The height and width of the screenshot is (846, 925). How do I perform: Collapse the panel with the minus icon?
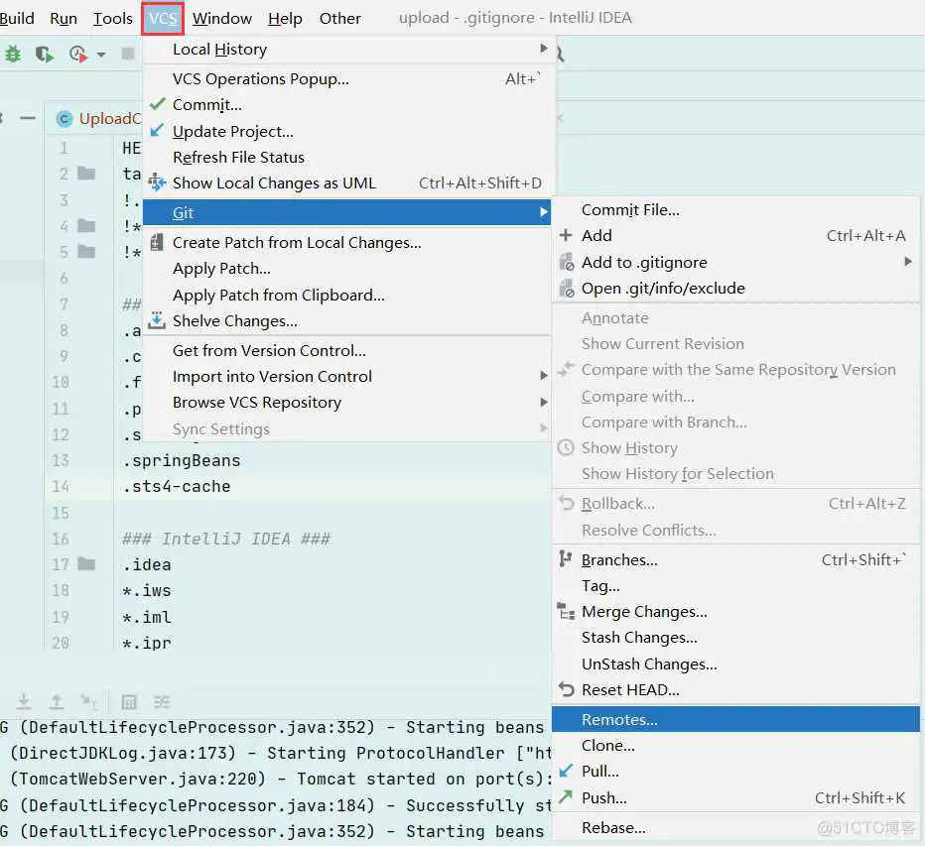point(28,118)
